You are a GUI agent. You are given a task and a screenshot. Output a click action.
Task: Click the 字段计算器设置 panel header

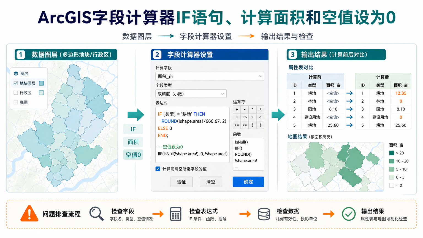click(210, 55)
